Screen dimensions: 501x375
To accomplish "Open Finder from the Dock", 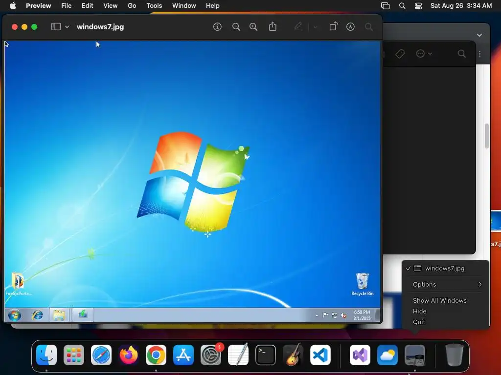I will [x=46, y=355].
